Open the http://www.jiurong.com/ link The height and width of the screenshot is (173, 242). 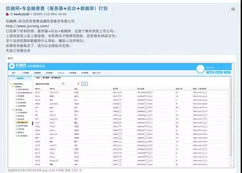27,26
